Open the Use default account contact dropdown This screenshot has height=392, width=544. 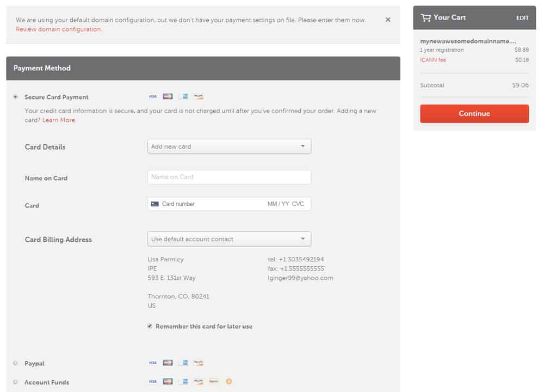230,239
